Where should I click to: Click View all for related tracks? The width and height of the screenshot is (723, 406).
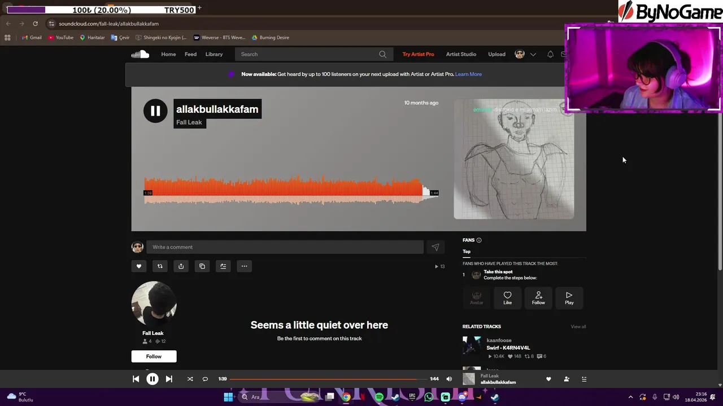[578, 326]
